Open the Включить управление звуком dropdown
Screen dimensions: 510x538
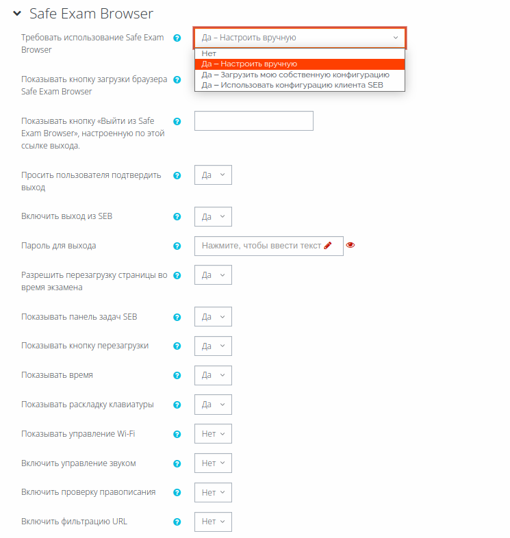[213, 463]
